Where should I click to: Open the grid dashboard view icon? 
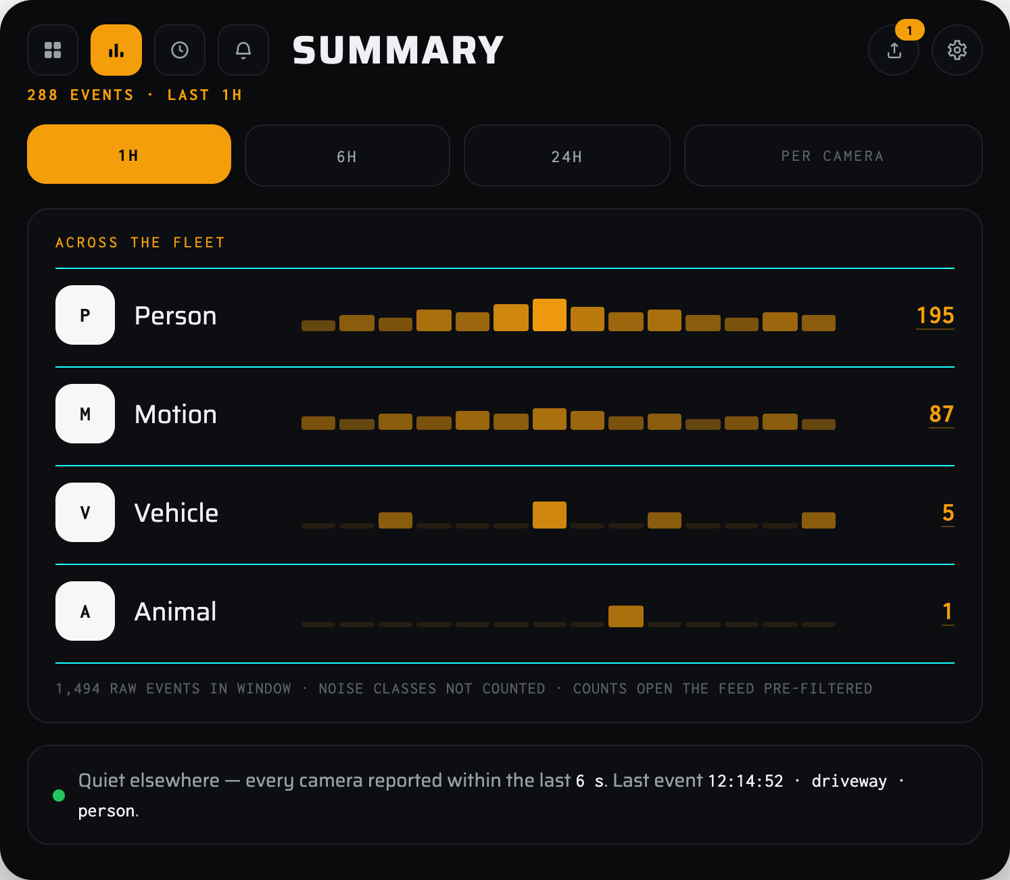pyautogui.click(x=53, y=50)
